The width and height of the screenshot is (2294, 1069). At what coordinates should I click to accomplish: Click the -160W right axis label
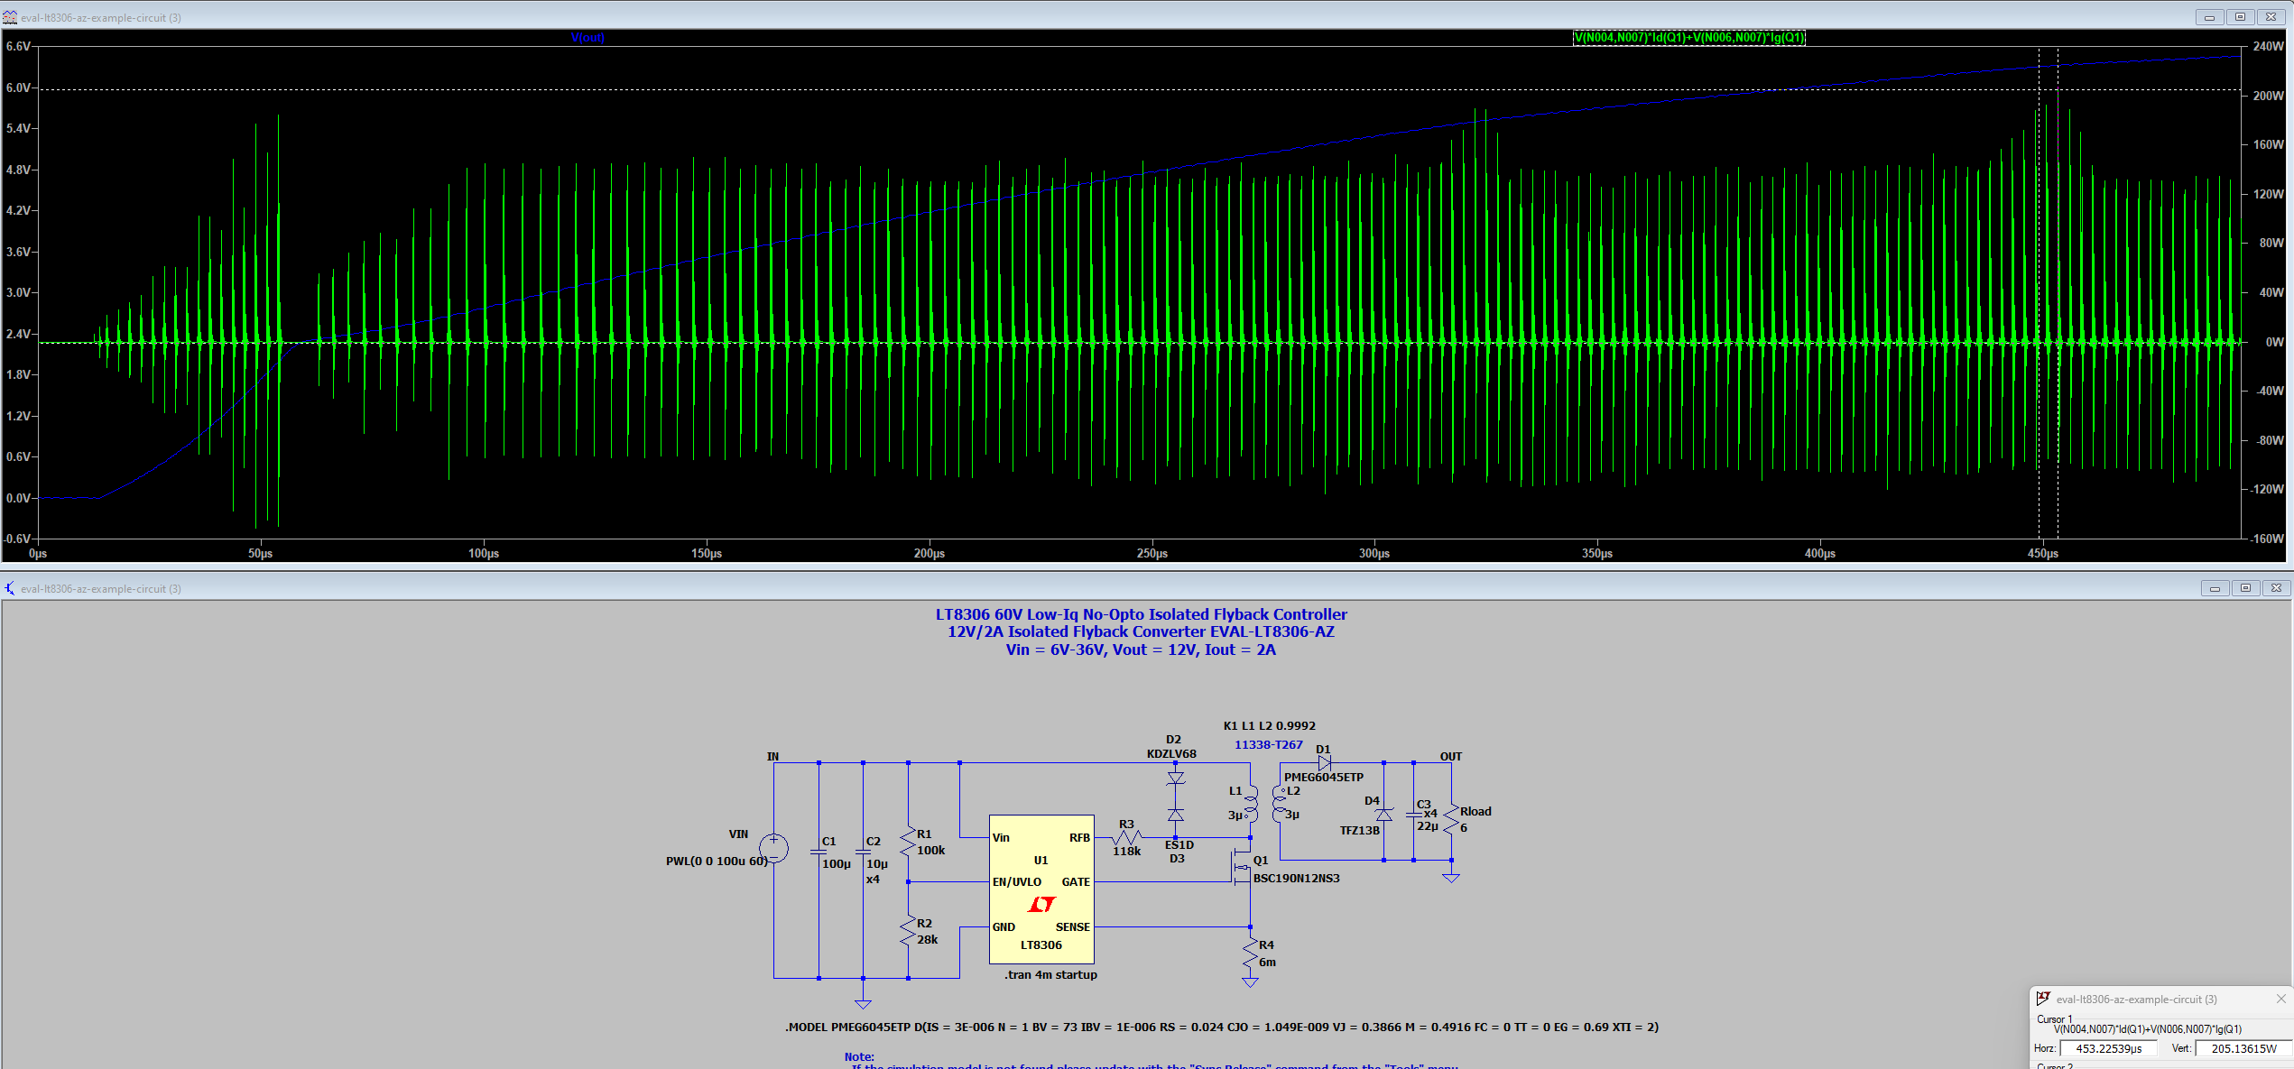pyautogui.click(x=2268, y=539)
